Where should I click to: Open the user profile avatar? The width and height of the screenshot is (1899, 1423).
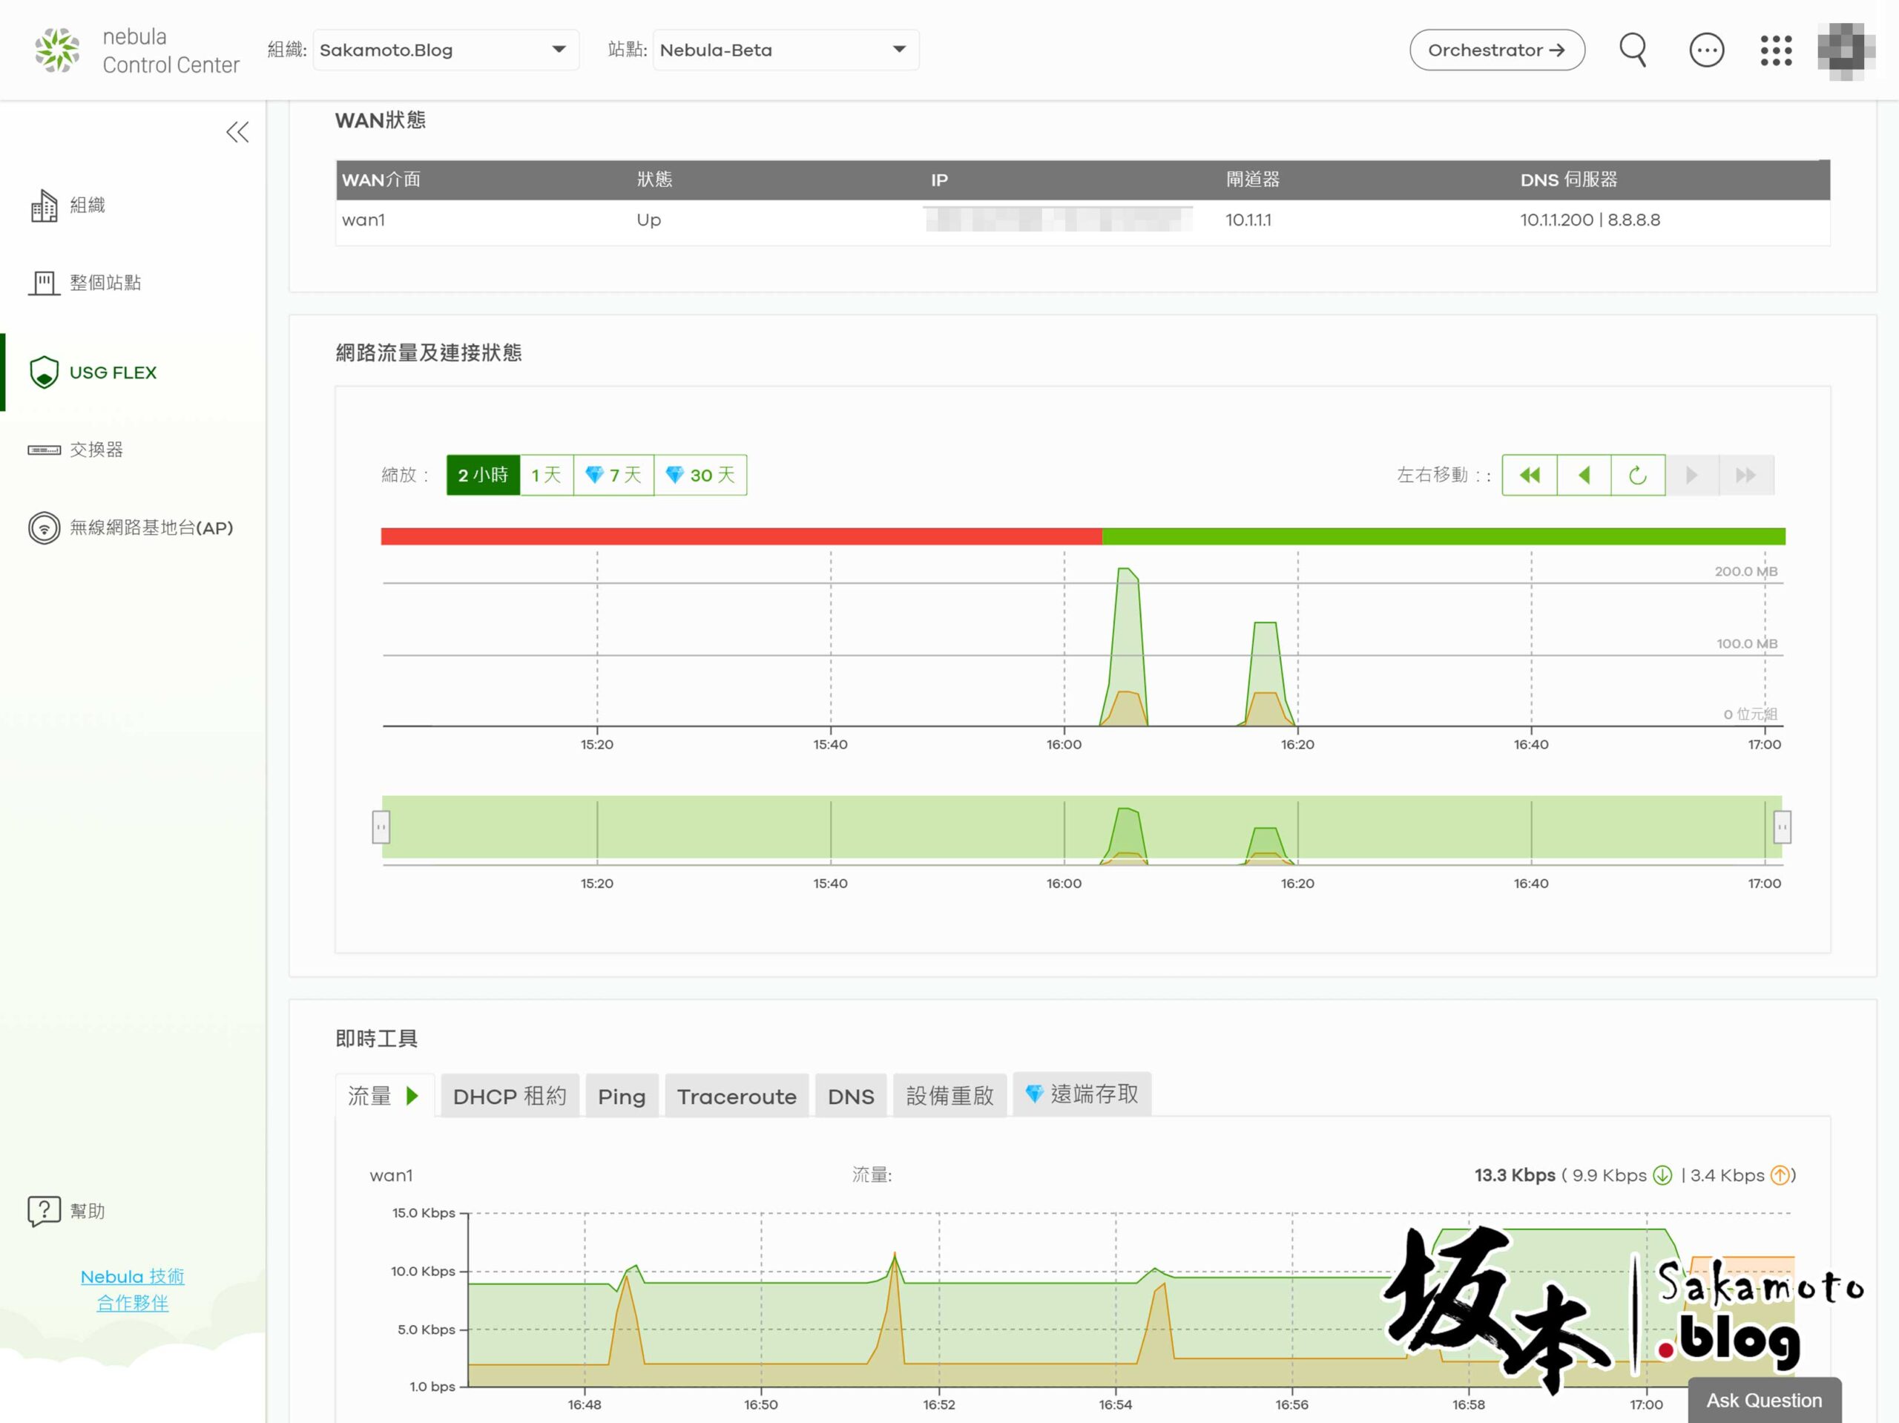coord(1846,50)
